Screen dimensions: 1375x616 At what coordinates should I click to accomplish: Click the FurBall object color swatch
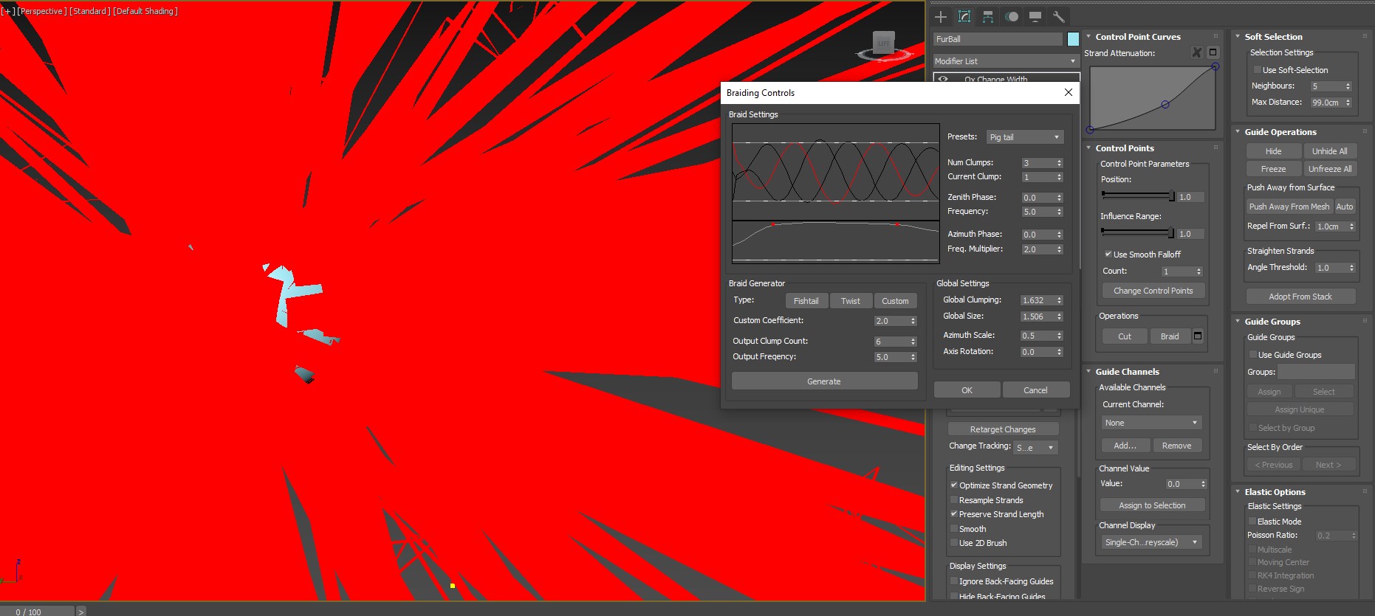pos(1073,39)
